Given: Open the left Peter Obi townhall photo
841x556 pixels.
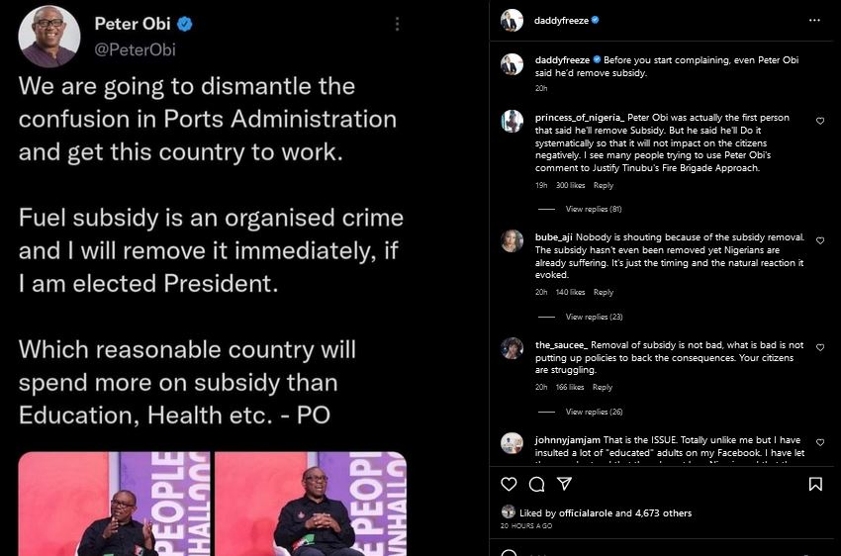Looking at the screenshot, I should pos(114,504).
